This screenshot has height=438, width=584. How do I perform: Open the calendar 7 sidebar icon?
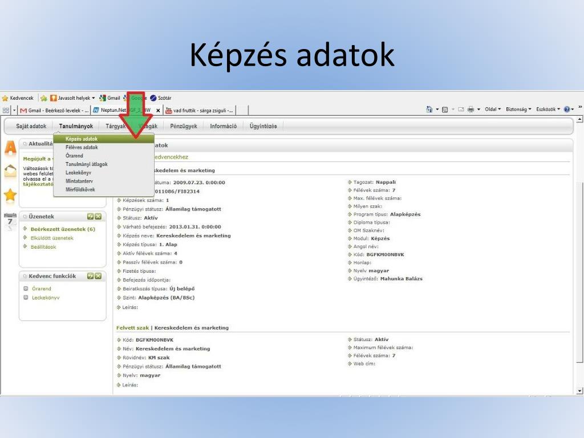click(x=10, y=220)
